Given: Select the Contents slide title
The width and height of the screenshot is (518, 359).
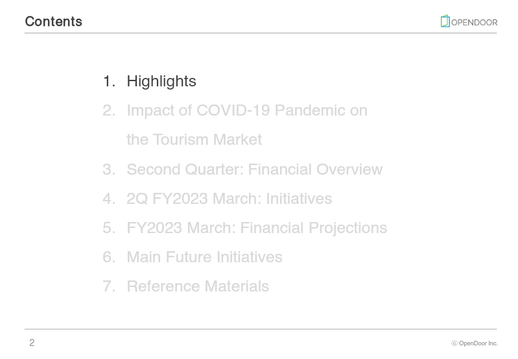Looking at the screenshot, I should tap(53, 21).
